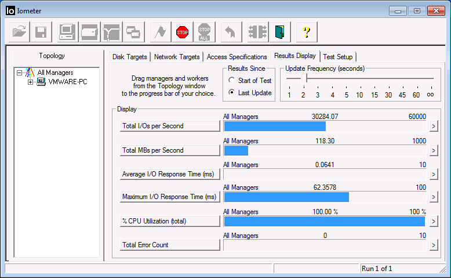
Task: Click the Save configuration disk icon
Action: (x=41, y=32)
